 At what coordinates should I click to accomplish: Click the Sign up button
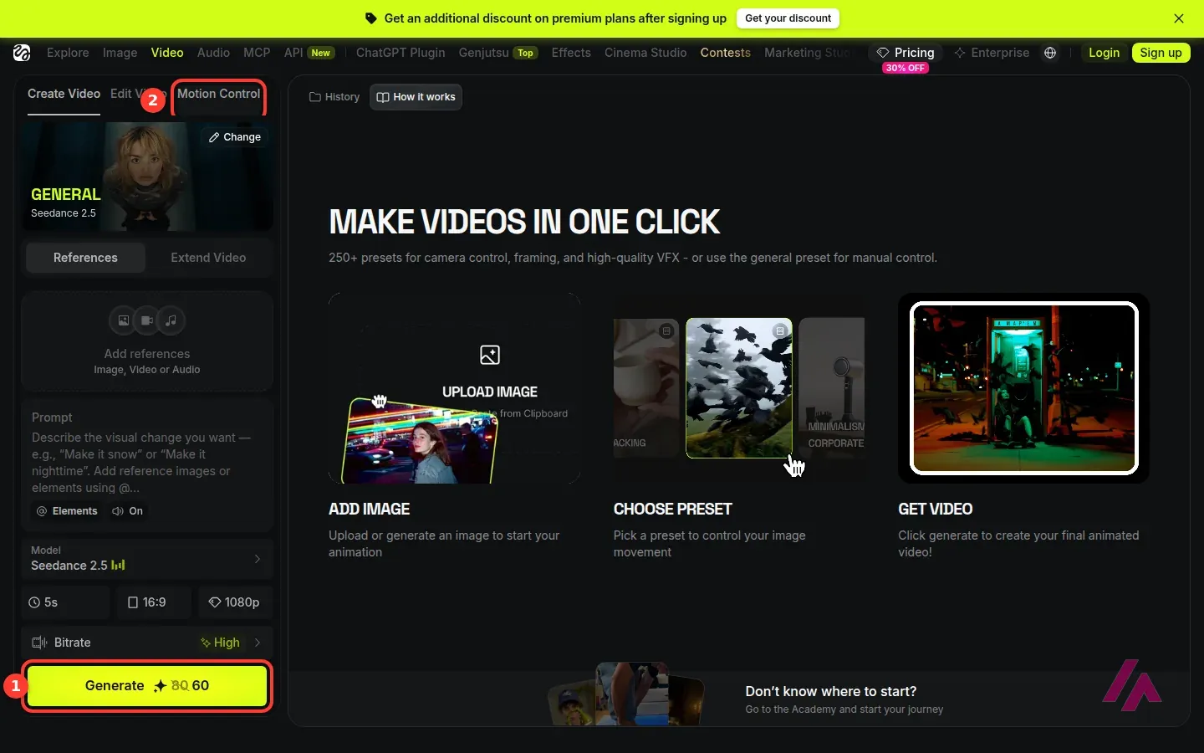(x=1161, y=53)
